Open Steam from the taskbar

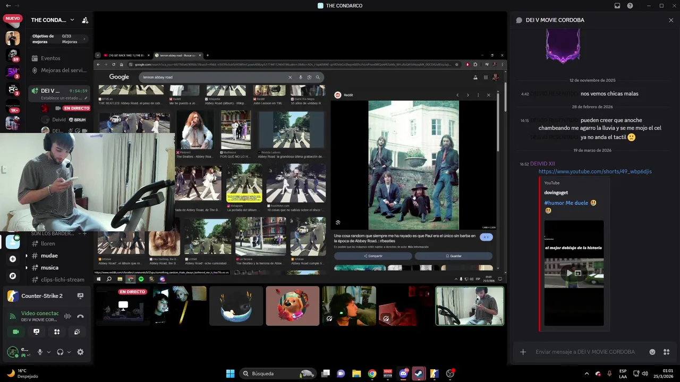(419, 374)
